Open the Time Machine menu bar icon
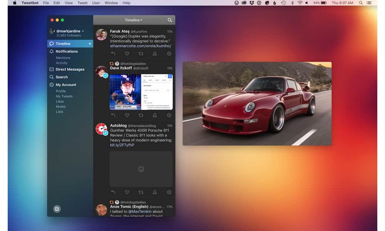This screenshot has width=385, height=231. pyautogui.click(x=284, y=3)
